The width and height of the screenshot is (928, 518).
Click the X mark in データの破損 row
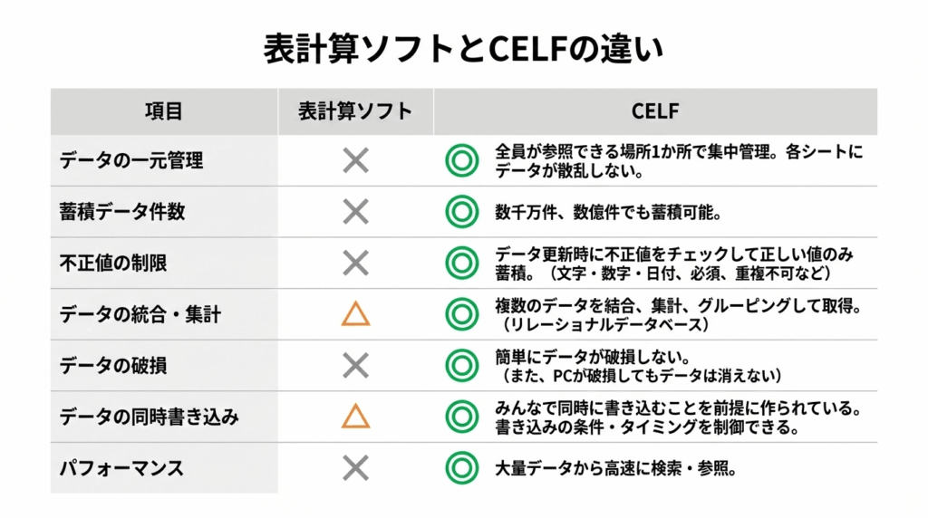(x=355, y=366)
